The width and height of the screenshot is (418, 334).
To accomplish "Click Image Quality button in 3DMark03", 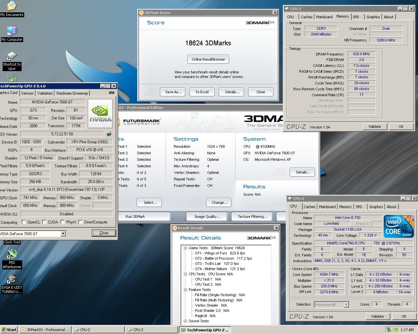I will click(x=207, y=217).
